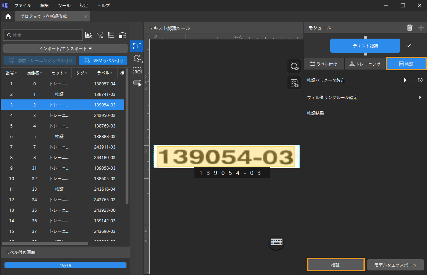Image resolution: width=427 pixels, height=275 pixels.
Task: Open セット column filter dropdown
Action: click(x=66, y=73)
